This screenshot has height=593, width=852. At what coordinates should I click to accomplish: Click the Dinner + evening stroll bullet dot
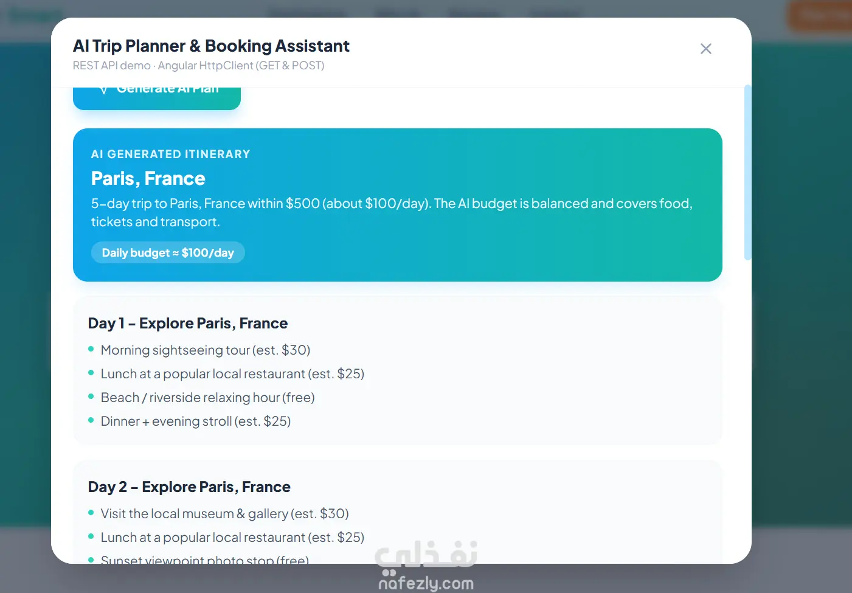91,420
